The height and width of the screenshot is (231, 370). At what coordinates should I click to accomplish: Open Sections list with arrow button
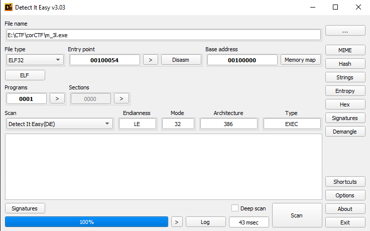121,98
